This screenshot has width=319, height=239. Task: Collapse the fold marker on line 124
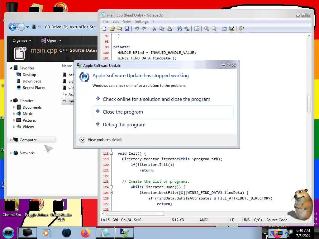coord(111,187)
